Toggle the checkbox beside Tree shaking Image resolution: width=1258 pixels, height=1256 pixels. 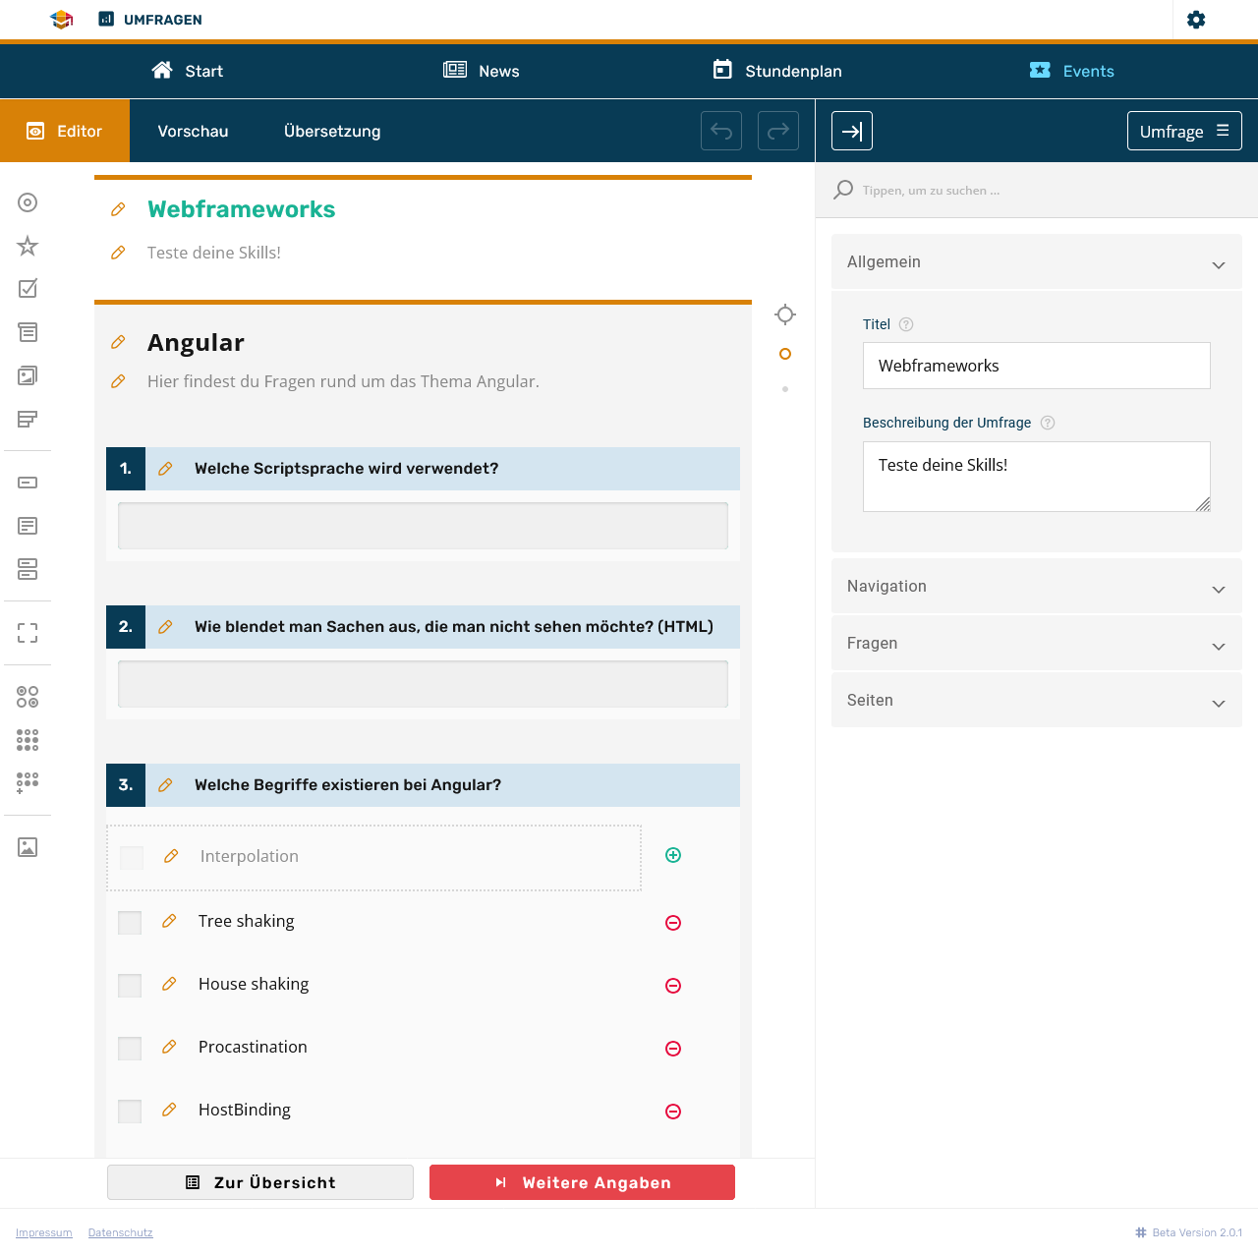click(x=129, y=922)
